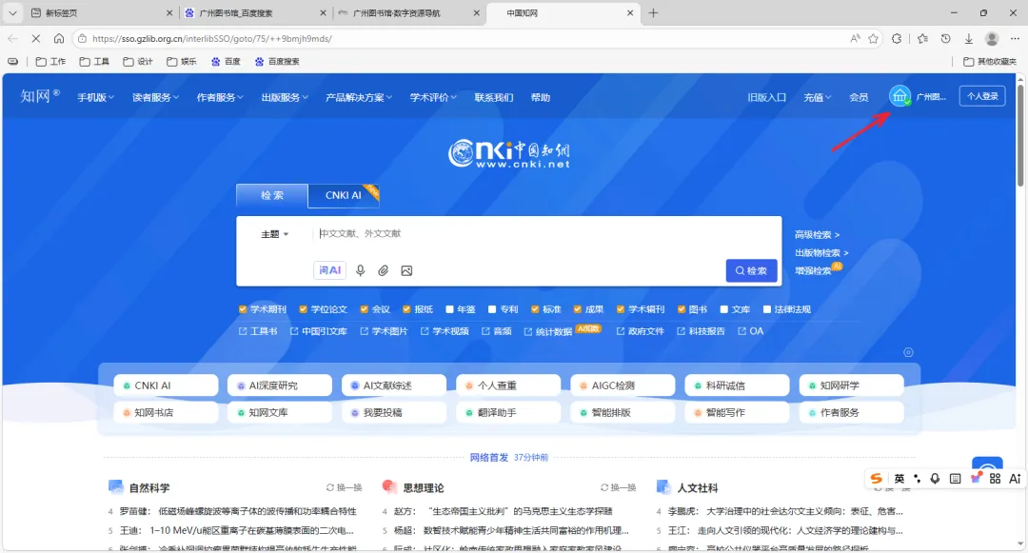Viewport: 1028px width, 553px height.
Task: Open the 高级检索 link
Action: click(x=817, y=234)
